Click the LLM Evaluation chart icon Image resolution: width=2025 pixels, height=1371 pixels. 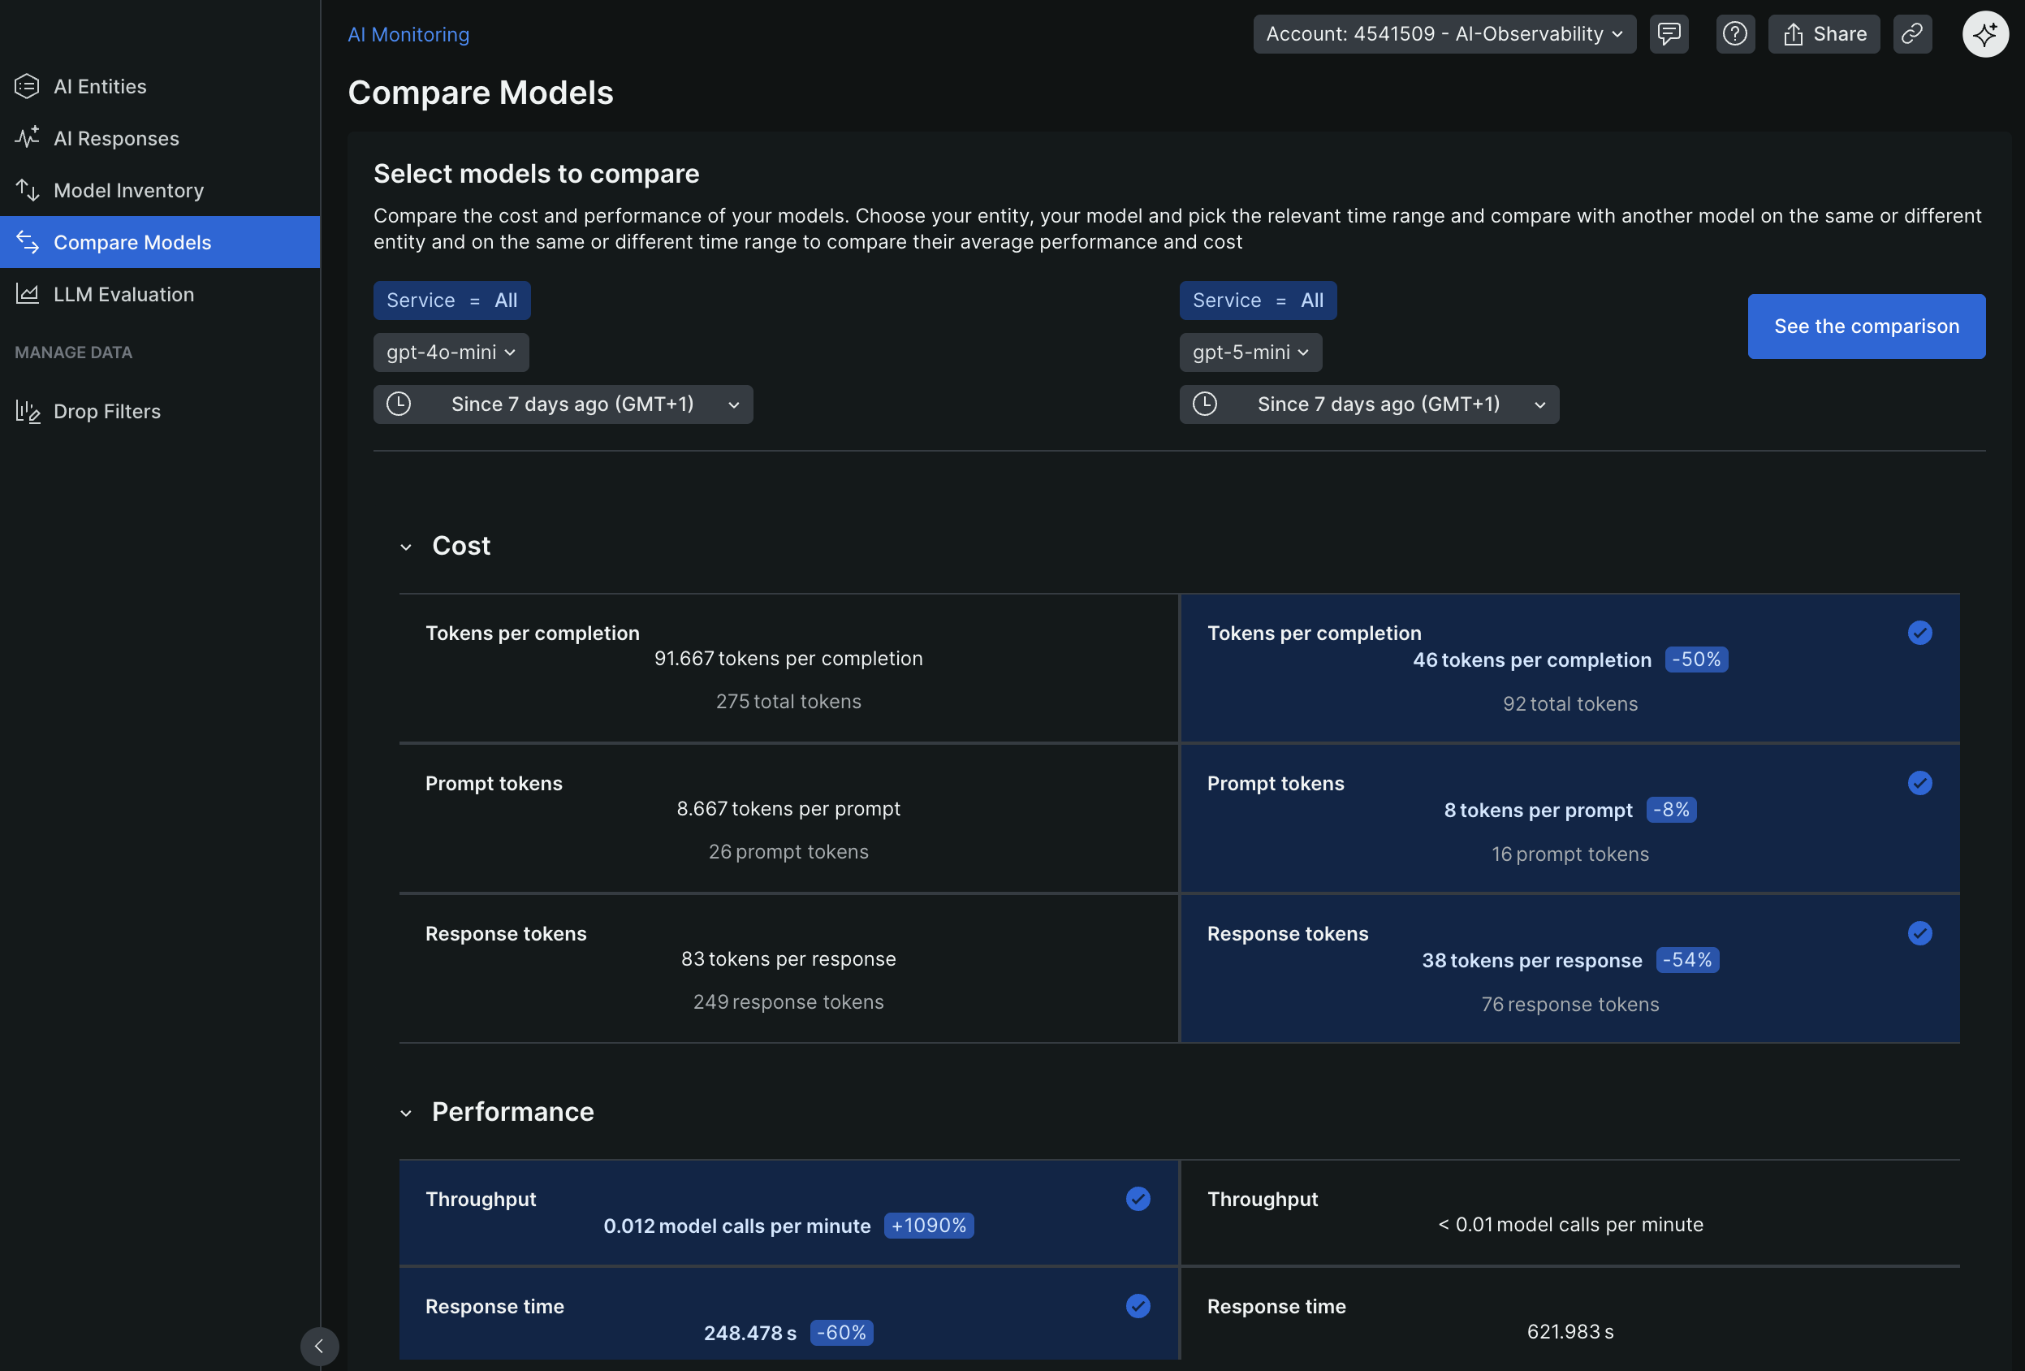pyautogui.click(x=27, y=294)
